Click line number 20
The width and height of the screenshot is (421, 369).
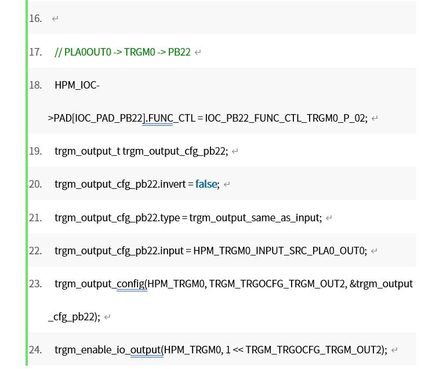point(35,184)
